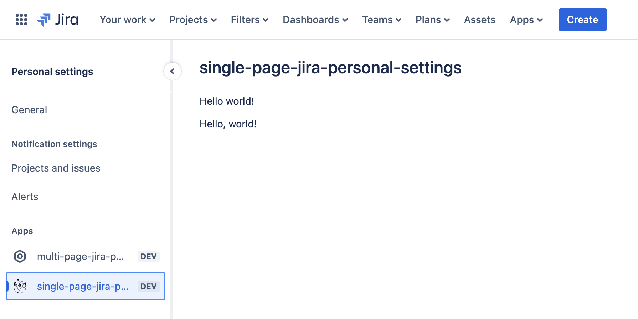Image resolution: width=638 pixels, height=319 pixels.
Task: Click DEV badge beside multi-page-jira-p...
Action: 148,256
